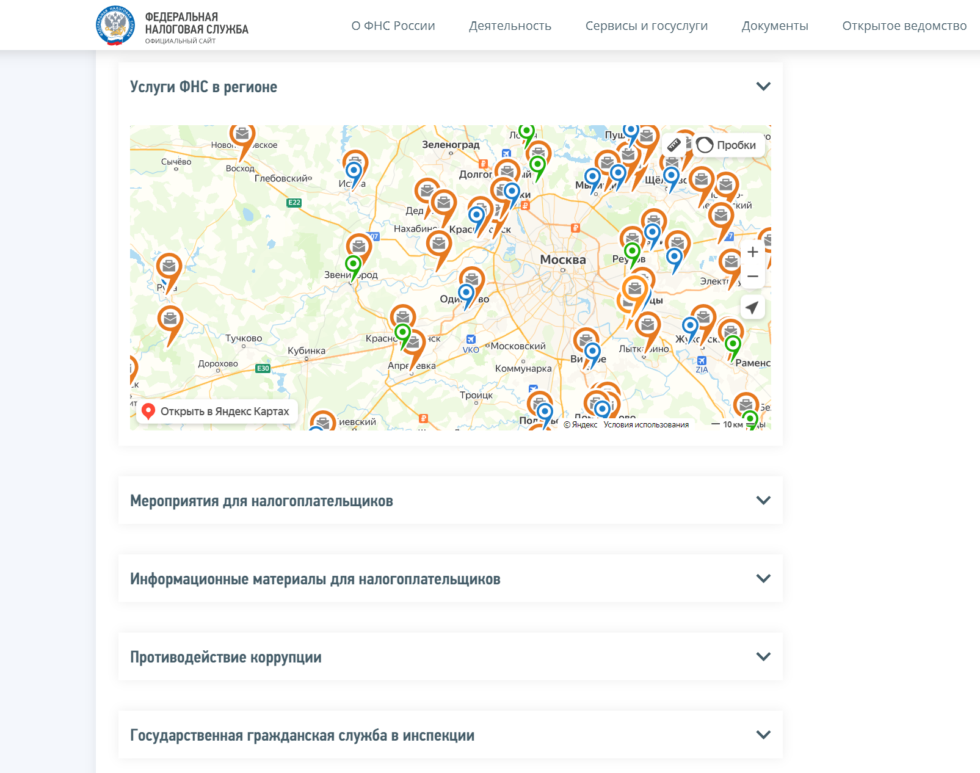The image size is (980, 773).
Task: Select blue marker at Видное
Action: [592, 352]
